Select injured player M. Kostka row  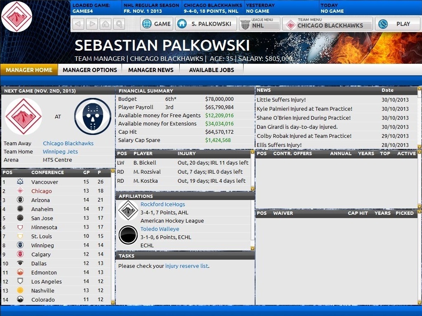[x=183, y=181]
